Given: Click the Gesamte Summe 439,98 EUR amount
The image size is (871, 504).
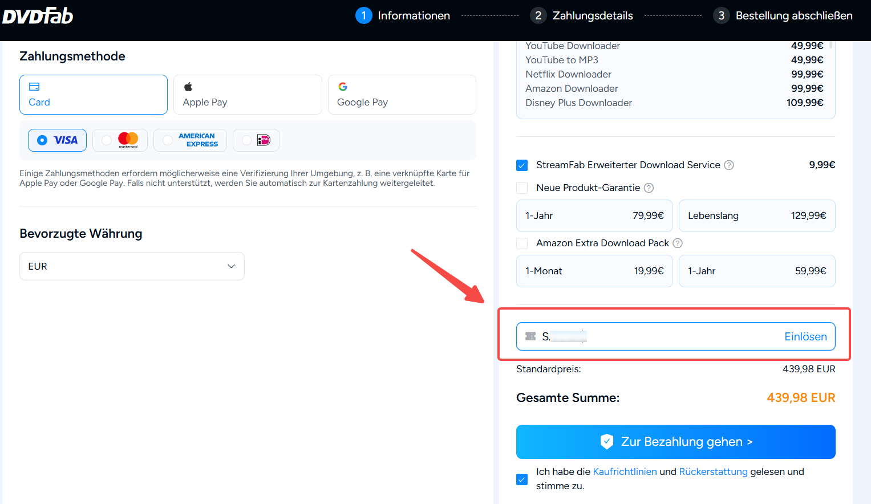Looking at the screenshot, I should [801, 398].
